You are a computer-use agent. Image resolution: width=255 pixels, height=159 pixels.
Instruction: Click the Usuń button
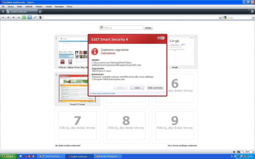point(137,88)
